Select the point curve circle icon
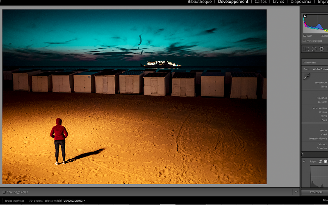Screen dimensions: 328x205 pyautogui.click(x=326, y=161)
